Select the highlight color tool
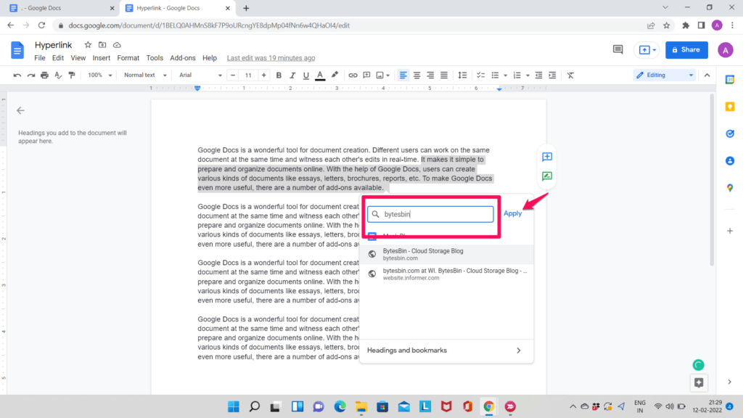This screenshot has width=743, height=418. point(333,75)
